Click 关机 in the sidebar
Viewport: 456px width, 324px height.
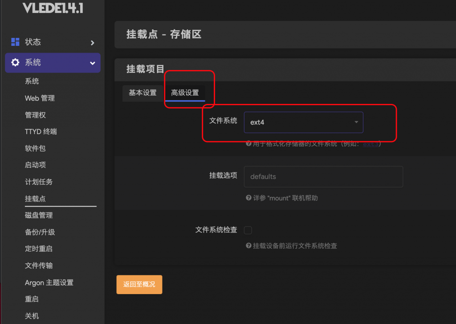32,316
